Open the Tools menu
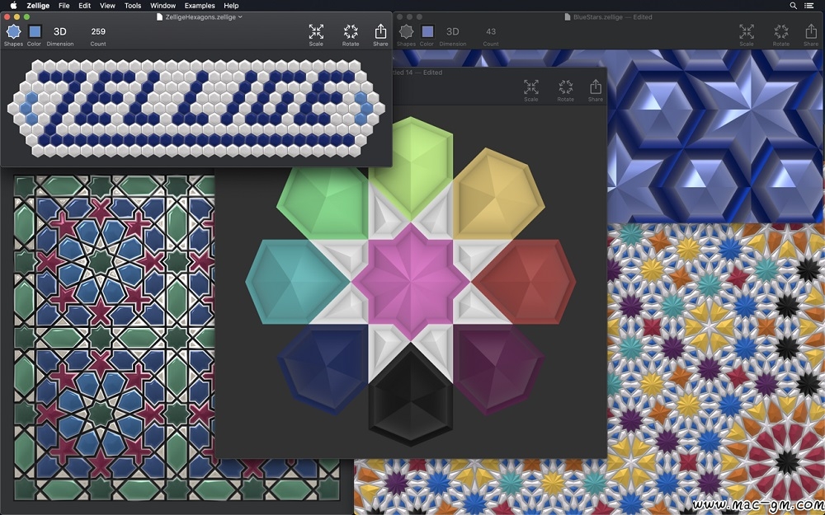825x515 pixels. tap(133, 6)
